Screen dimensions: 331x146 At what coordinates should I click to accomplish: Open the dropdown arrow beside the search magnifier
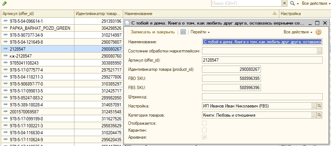coord(298,4)
